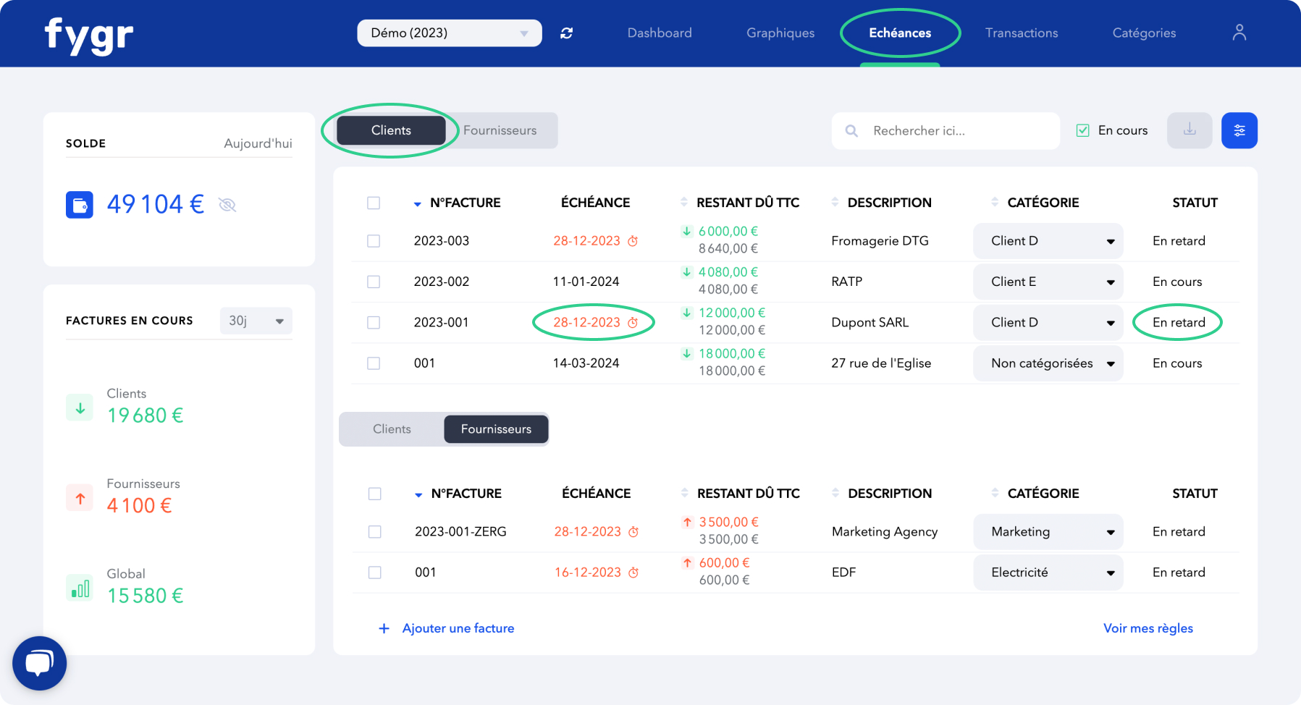Open Voir mes règles

pyautogui.click(x=1148, y=628)
